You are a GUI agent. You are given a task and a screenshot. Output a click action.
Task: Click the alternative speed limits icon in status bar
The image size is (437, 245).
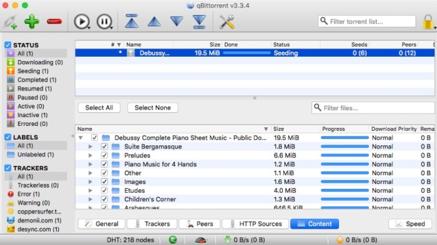(201, 240)
